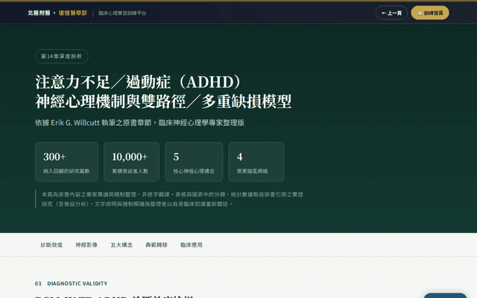Click 臨床心理實習訓練平台 header text
The height and width of the screenshot is (298, 477).
tap(122, 13)
